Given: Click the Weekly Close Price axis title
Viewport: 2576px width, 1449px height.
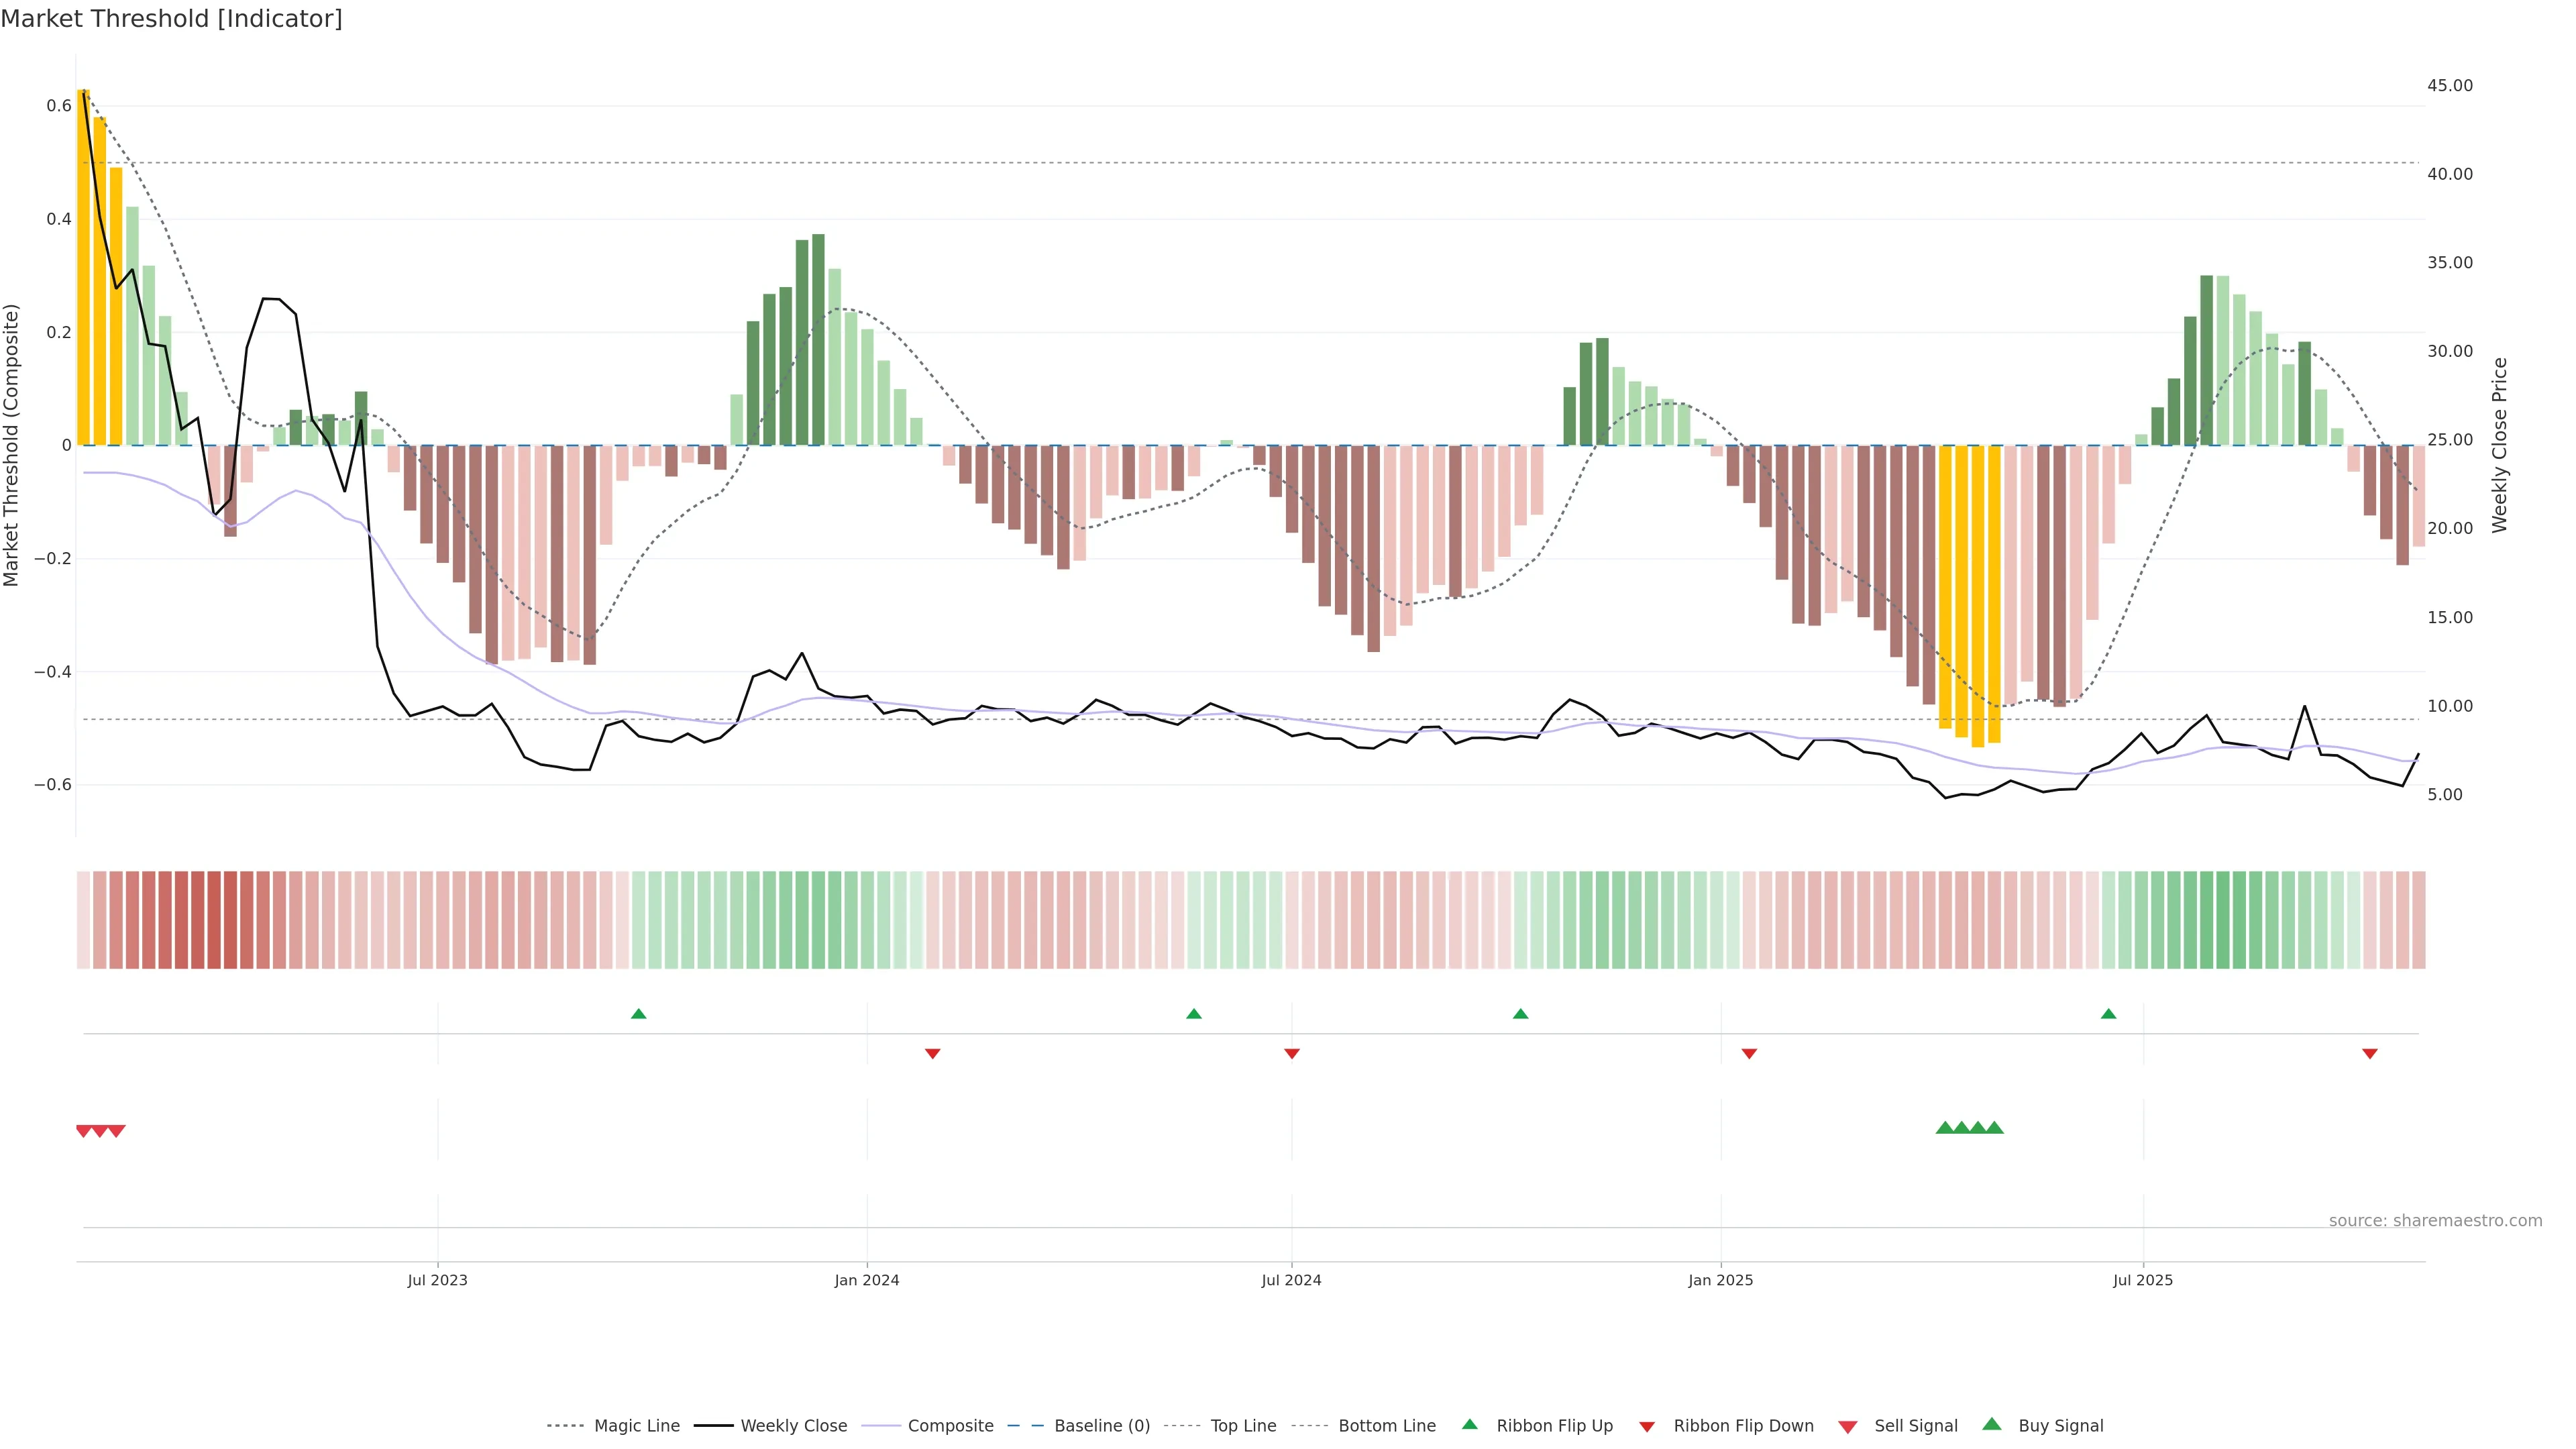Looking at the screenshot, I should pos(2499,445).
